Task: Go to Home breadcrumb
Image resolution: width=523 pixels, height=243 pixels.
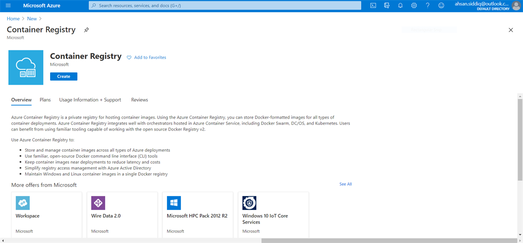Action: click(13, 19)
